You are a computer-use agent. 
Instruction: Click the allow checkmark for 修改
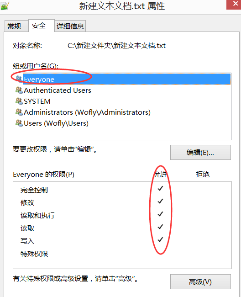pyautogui.click(x=160, y=202)
